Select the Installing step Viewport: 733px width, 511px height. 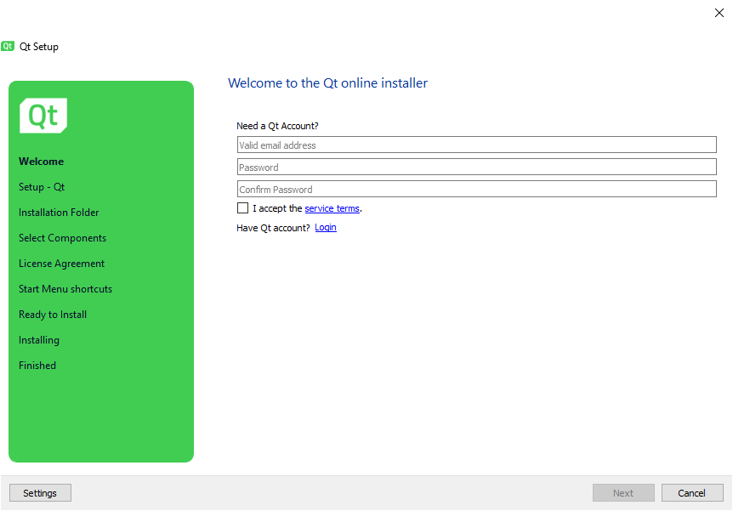(x=39, y=340)
